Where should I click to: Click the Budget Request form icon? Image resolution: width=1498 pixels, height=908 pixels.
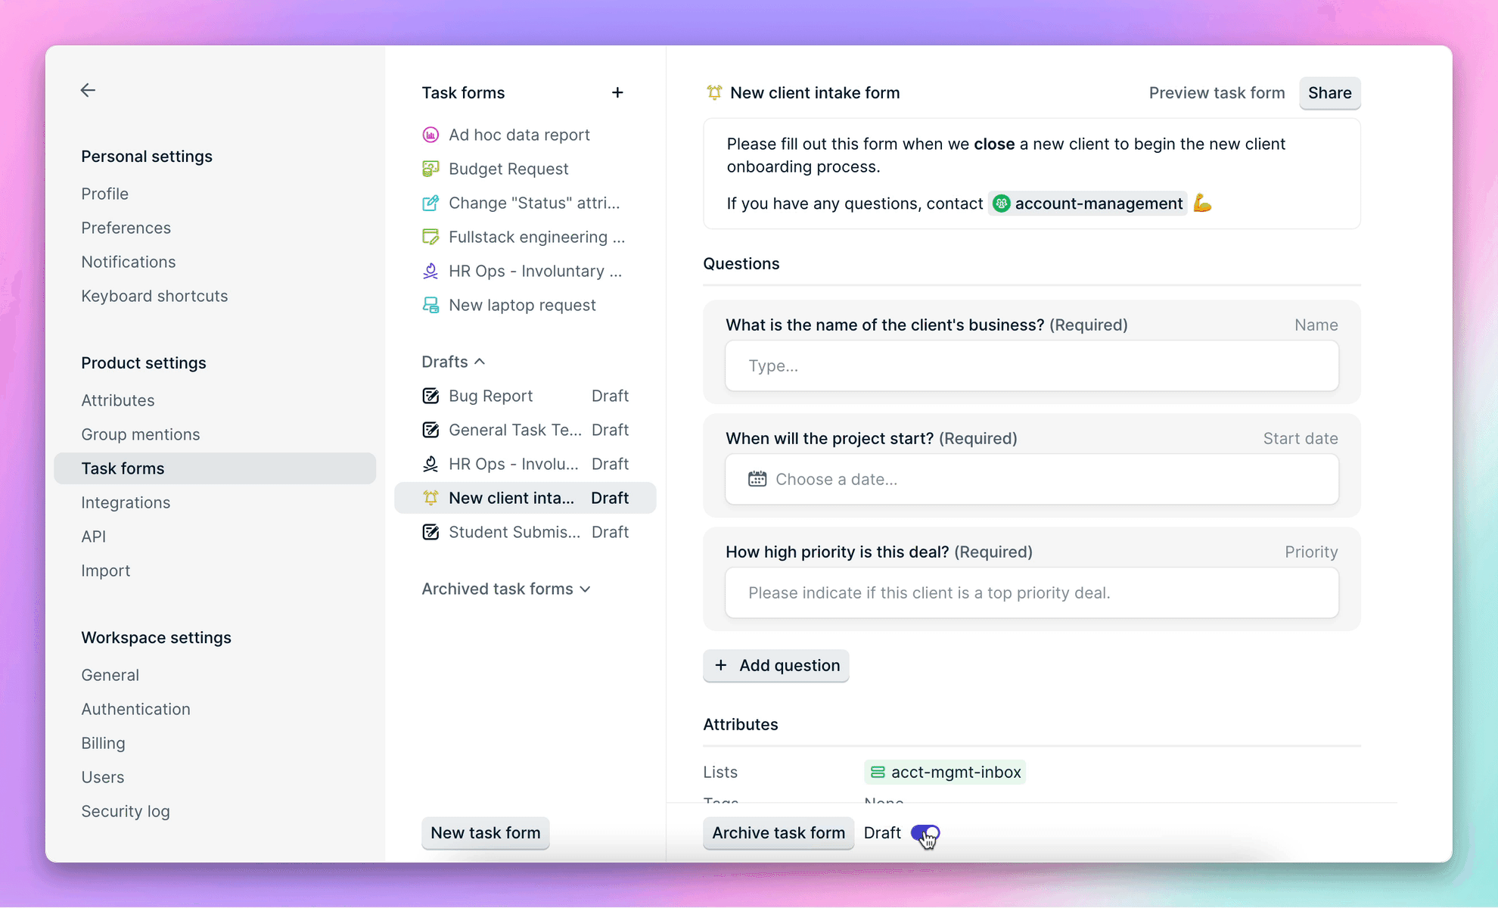click(x=430, y=169)
